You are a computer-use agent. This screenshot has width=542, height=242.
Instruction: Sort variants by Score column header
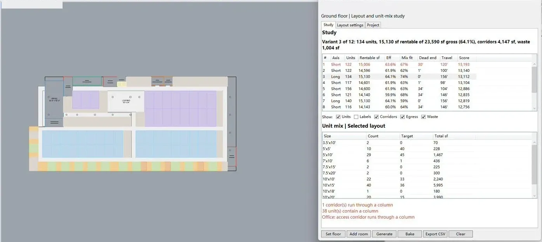tap(466, 58)
